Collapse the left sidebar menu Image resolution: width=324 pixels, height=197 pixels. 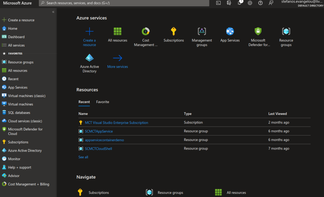coord(53,12)
